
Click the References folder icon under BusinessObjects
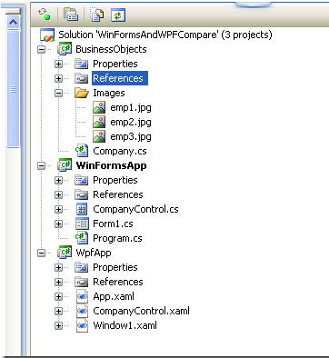pos(82,78)
